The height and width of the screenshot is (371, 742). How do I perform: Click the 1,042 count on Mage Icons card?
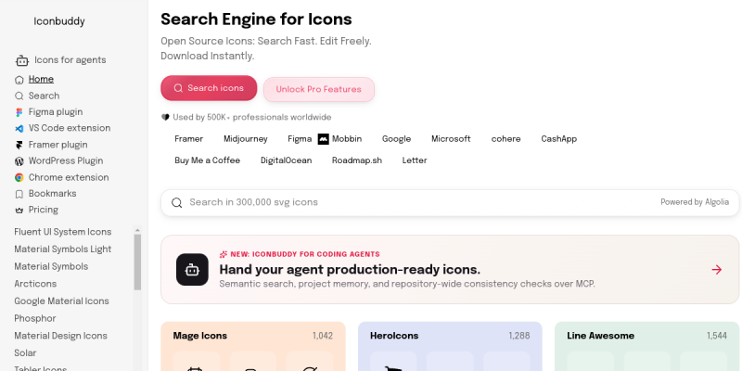(x=323, y=336)
